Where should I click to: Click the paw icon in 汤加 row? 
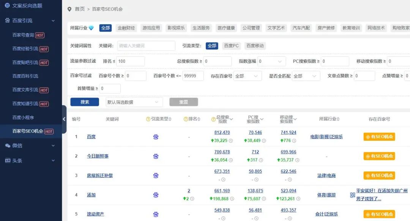pyautogui.click(x=156, y=195)
